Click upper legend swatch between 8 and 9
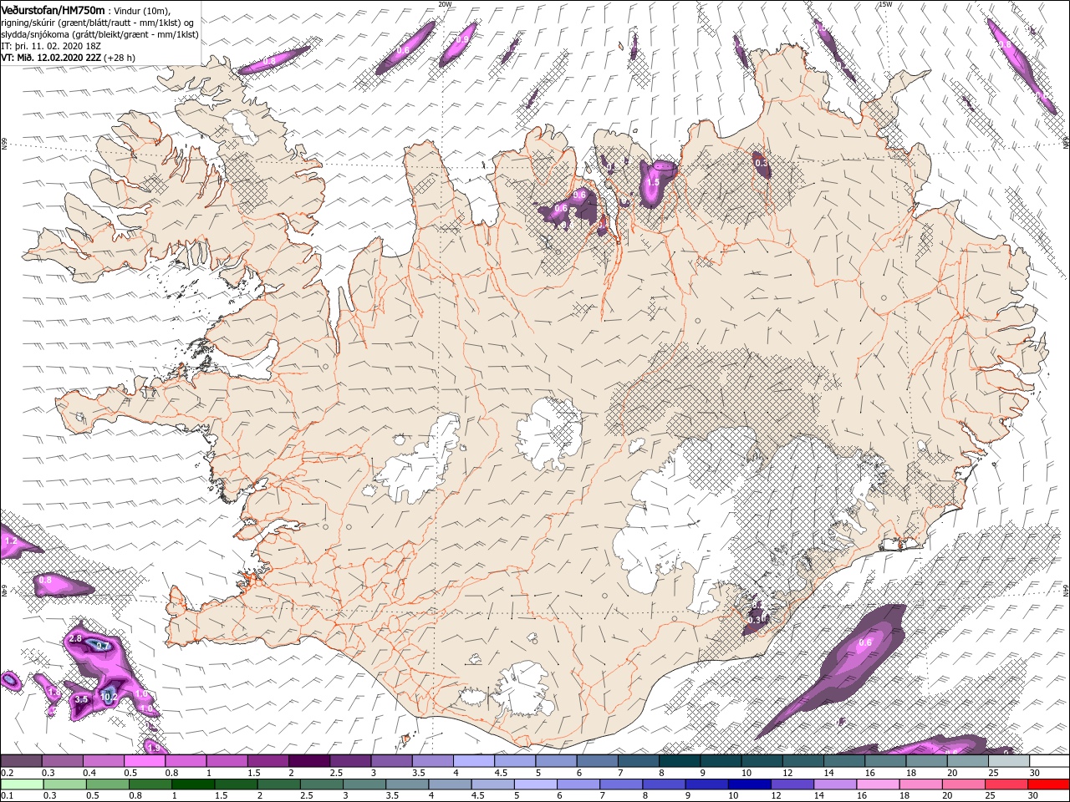Screen dimensions: 1070x802 click(x=681, y=761)
